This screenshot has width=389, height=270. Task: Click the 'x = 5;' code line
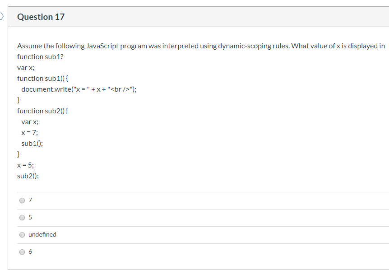[x=26, y=165]
